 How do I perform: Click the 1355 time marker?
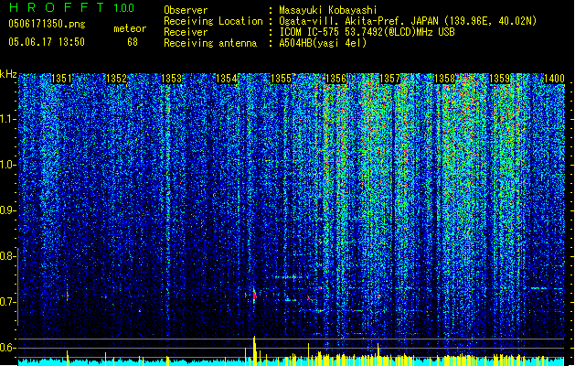pyautogui.click(x=281, y=79)
